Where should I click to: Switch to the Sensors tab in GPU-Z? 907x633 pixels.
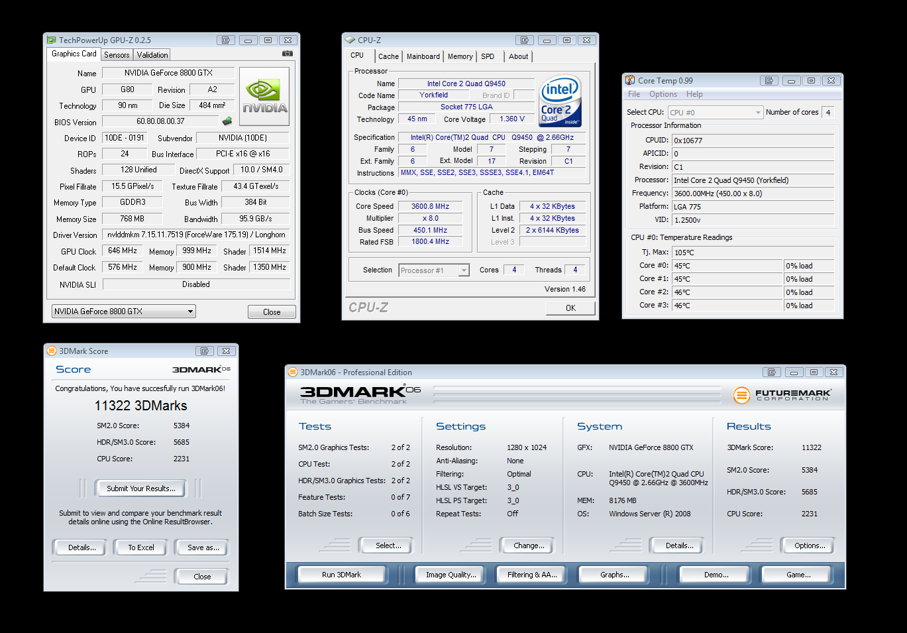coord(117,55)
